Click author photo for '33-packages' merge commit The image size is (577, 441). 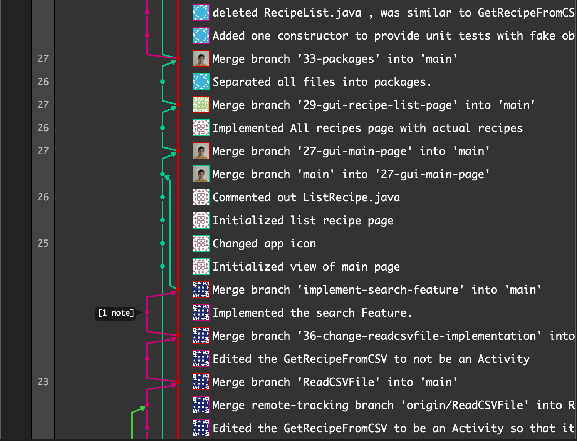coord(201,58)
